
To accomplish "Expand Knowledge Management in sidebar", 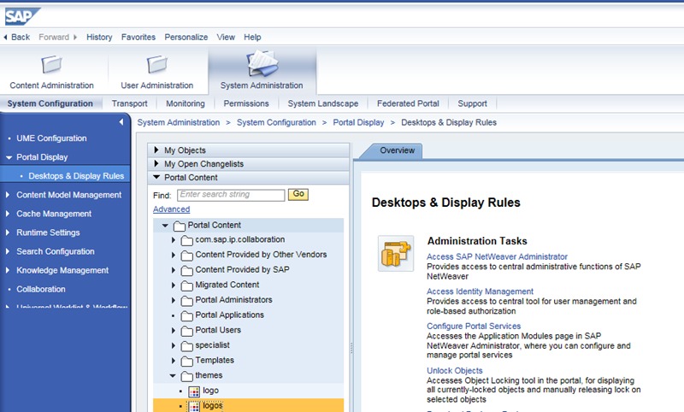I will point(8,270).
